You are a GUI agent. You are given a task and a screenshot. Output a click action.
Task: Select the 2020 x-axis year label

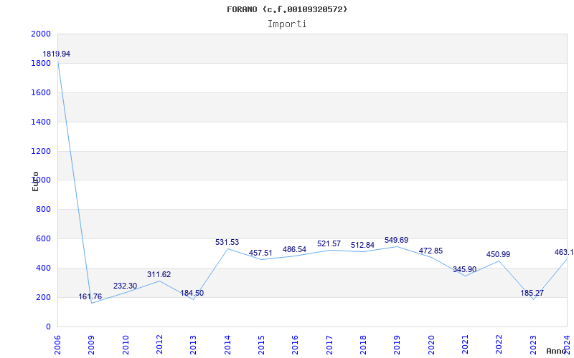431,345
